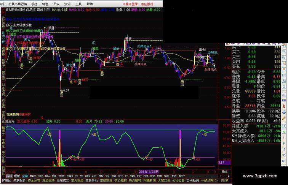
Task: Click the 交易未登录 login link
Action: (130, 4)
